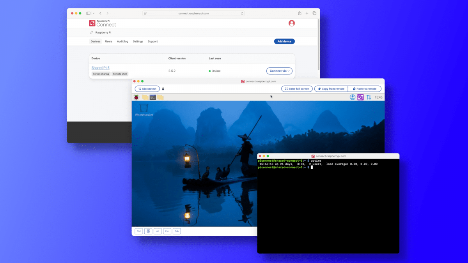
Task: Click the Add device button
Action: click(284, 41)
